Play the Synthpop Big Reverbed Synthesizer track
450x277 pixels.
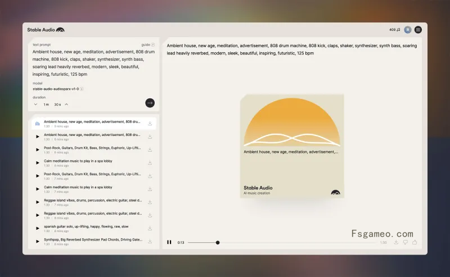point(37,242)
